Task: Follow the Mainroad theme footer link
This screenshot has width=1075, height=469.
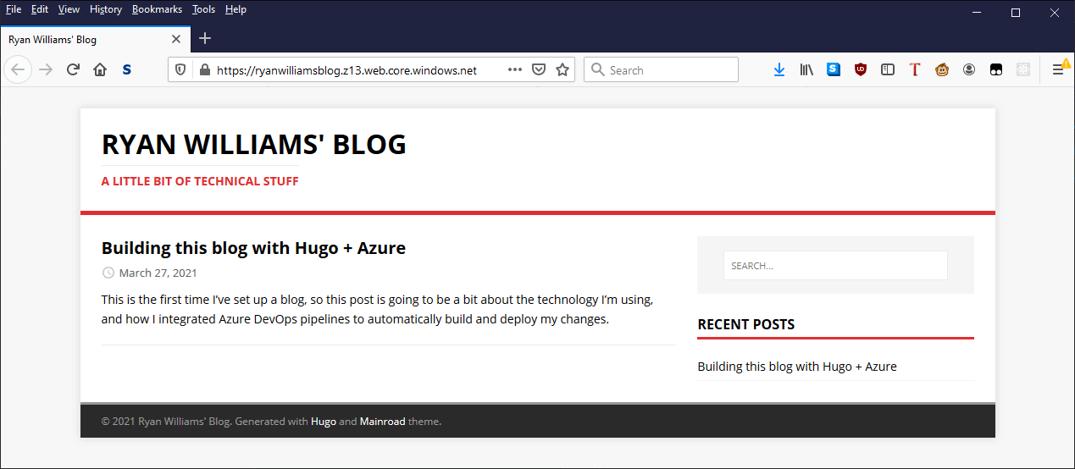Action: [x=382, y=422]
